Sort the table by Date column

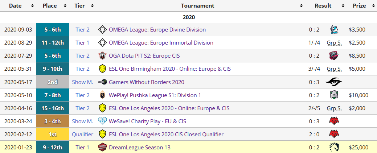click(18, 6)
